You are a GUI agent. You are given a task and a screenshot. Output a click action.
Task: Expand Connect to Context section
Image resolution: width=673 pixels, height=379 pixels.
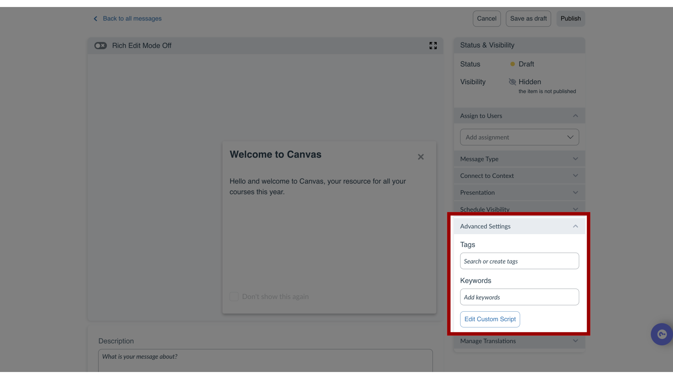coord(519,176)
